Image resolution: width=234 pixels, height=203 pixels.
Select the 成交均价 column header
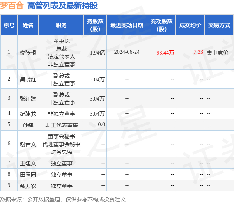pyautogui.click(x=190, y=25)
